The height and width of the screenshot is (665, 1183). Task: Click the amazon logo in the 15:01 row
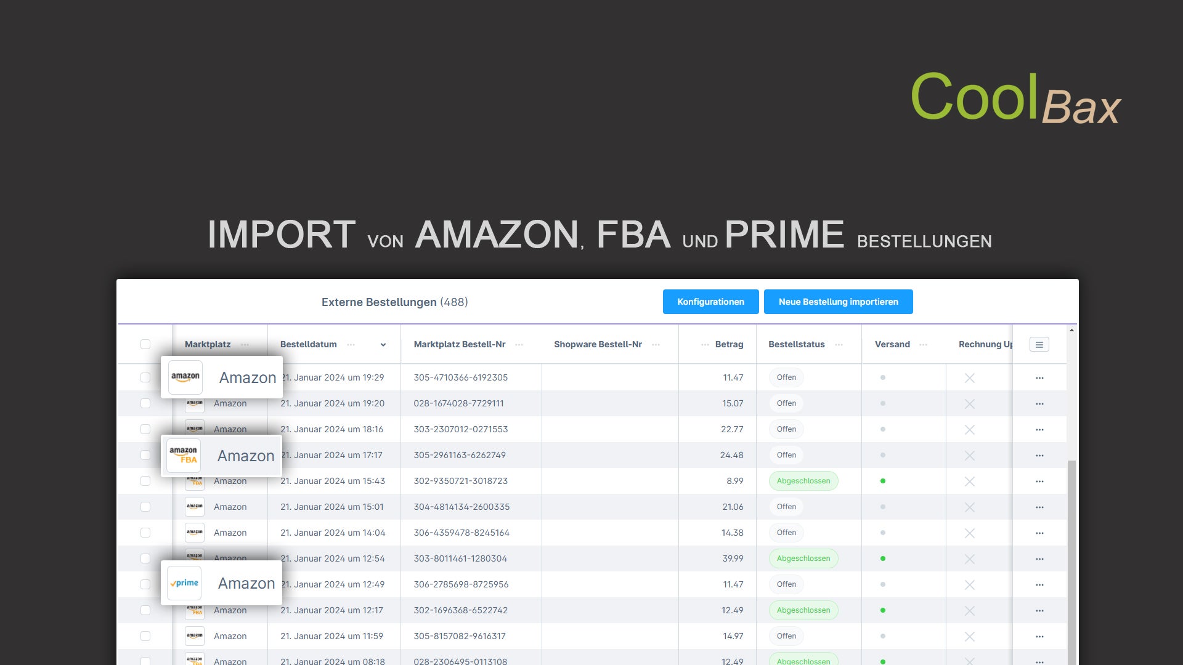click(195, 507)
